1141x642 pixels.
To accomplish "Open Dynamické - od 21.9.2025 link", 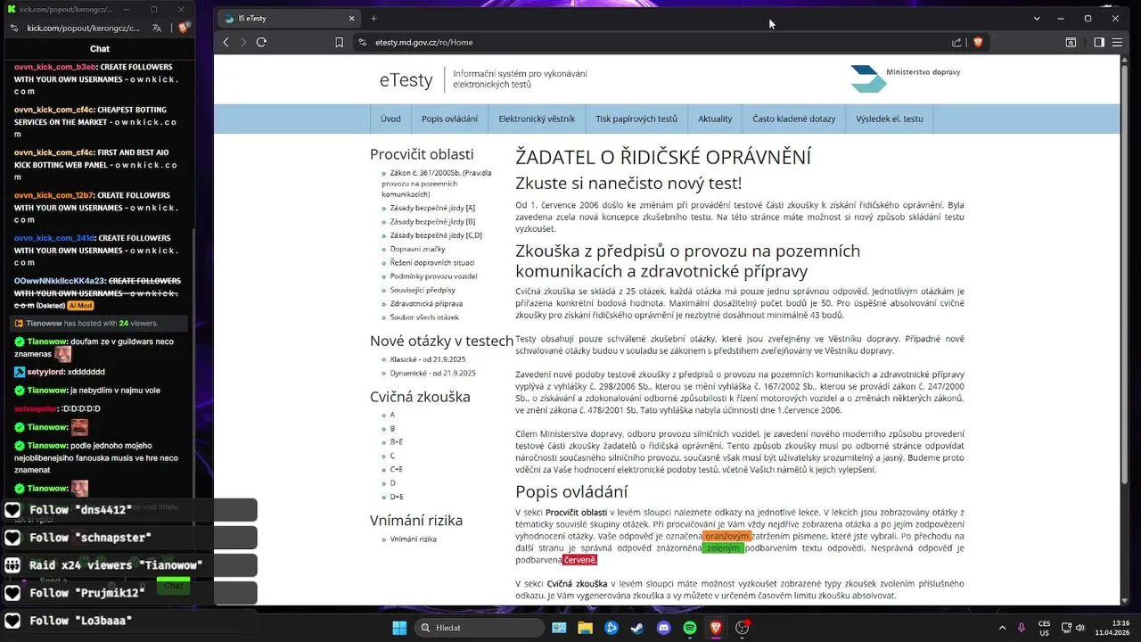I will tap(433, 373).
